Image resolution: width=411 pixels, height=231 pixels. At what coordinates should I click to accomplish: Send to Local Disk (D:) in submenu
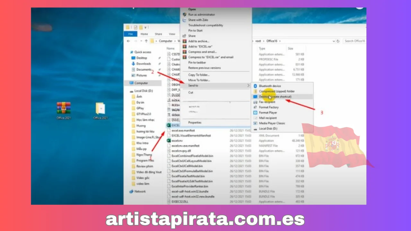(268, 129)
